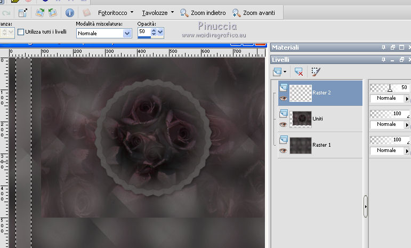Open the Fotoritocco menu
The height and width of the screenshot is (248, 411).
pyautogui.click(x=111, y=12)
